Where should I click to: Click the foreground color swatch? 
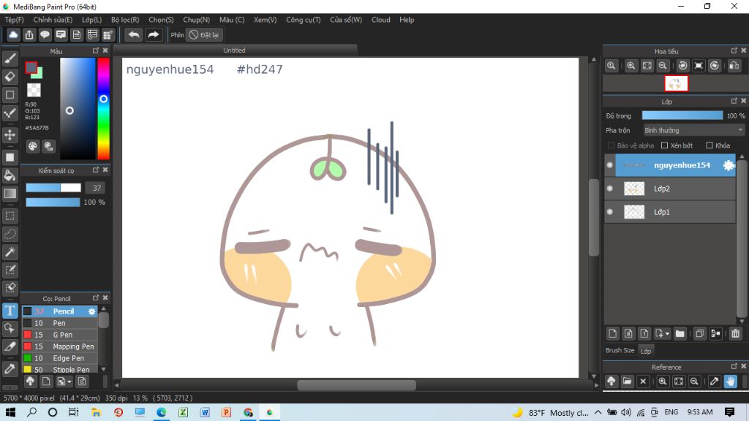(31, 68)
